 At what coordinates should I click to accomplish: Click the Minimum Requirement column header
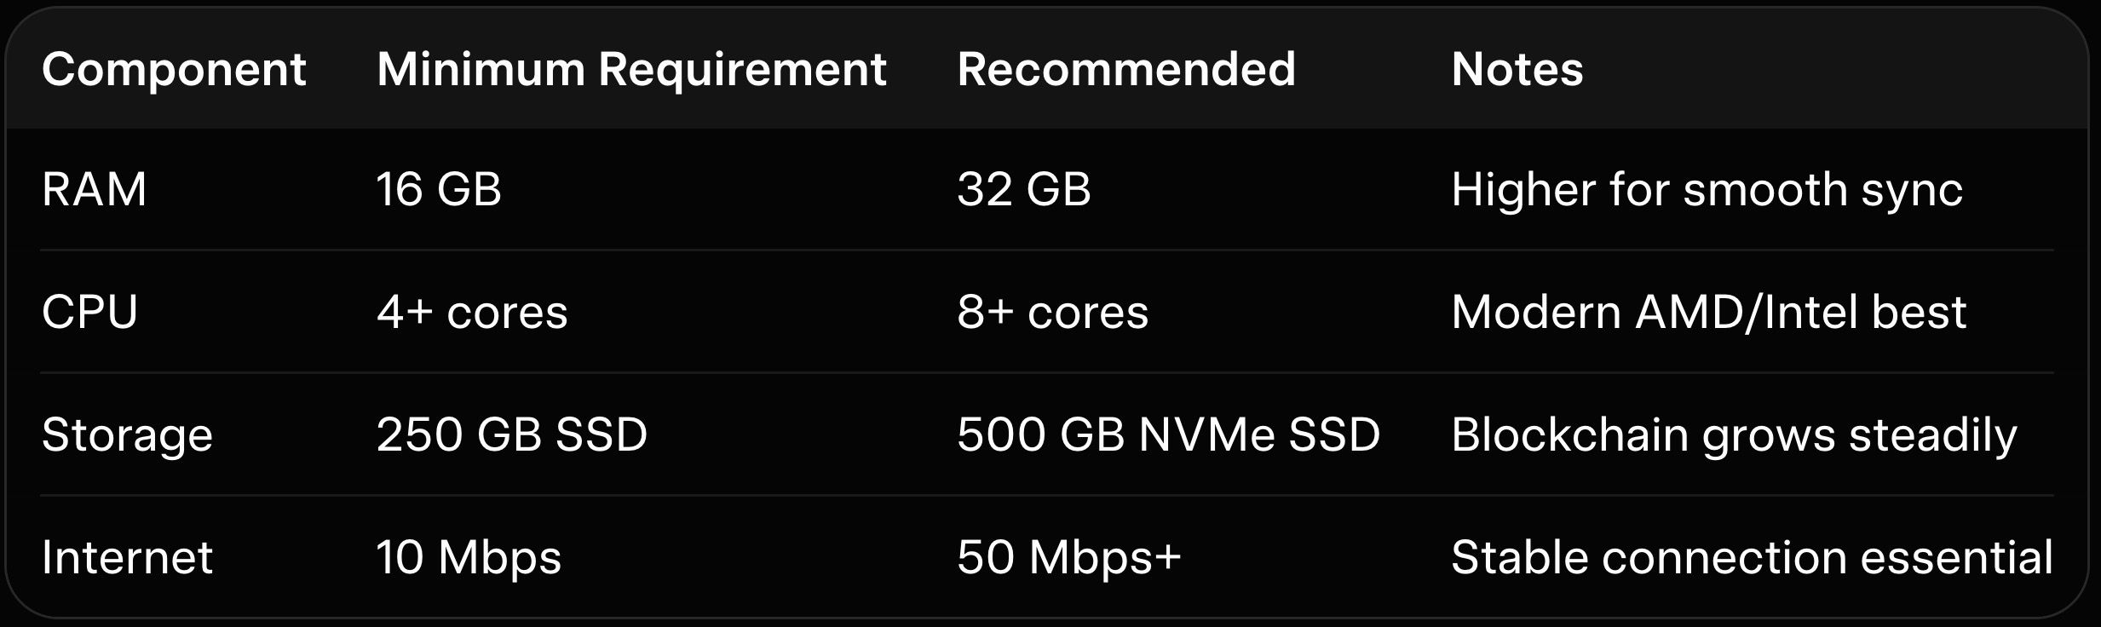631,69
